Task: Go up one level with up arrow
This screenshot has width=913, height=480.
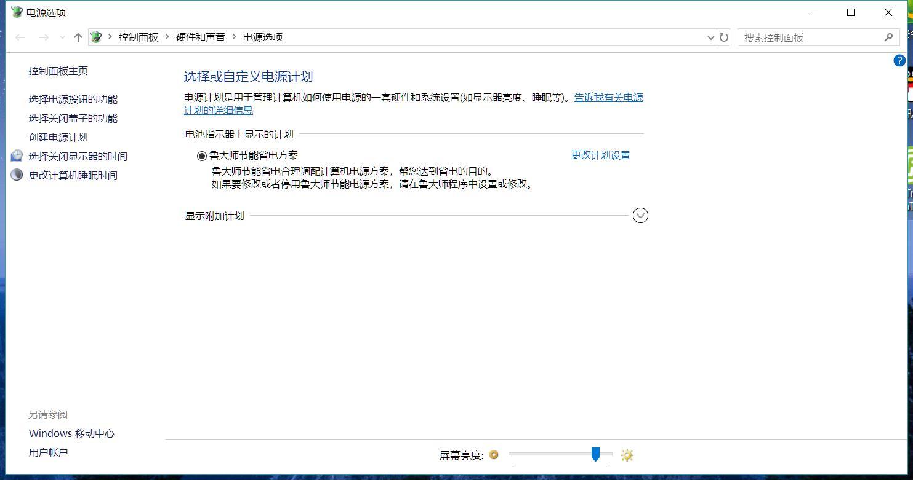Action: click(x=78, y=37)
